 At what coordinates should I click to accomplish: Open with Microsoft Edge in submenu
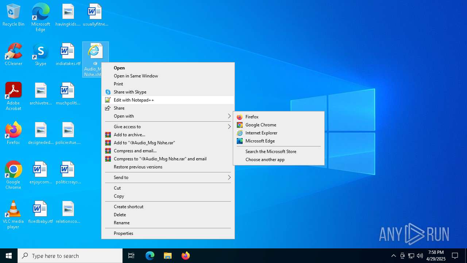pos(279,141)
